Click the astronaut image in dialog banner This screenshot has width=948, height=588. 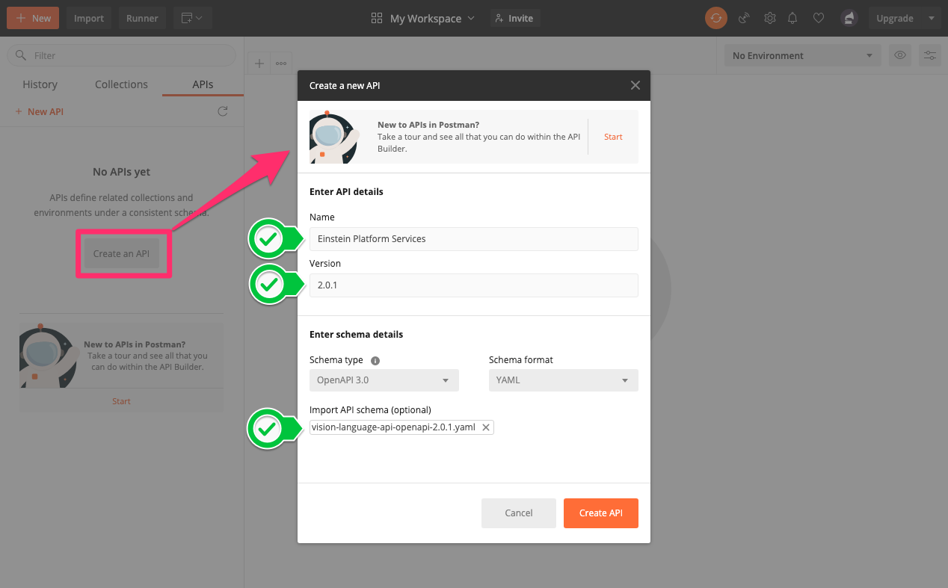pos(334,137)
